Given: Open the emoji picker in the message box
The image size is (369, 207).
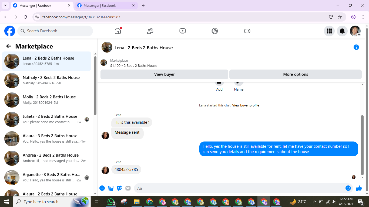Looking at the screenshot, I should [348, 188].
